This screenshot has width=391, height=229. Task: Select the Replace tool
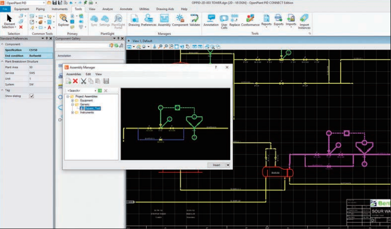[x=234, y=20]
